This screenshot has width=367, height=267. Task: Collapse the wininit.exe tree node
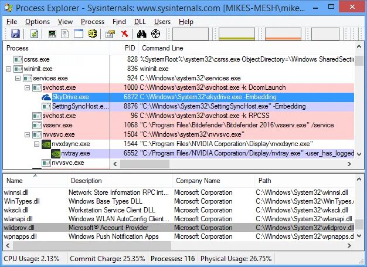pyautogui.click(x=8, y=69)
